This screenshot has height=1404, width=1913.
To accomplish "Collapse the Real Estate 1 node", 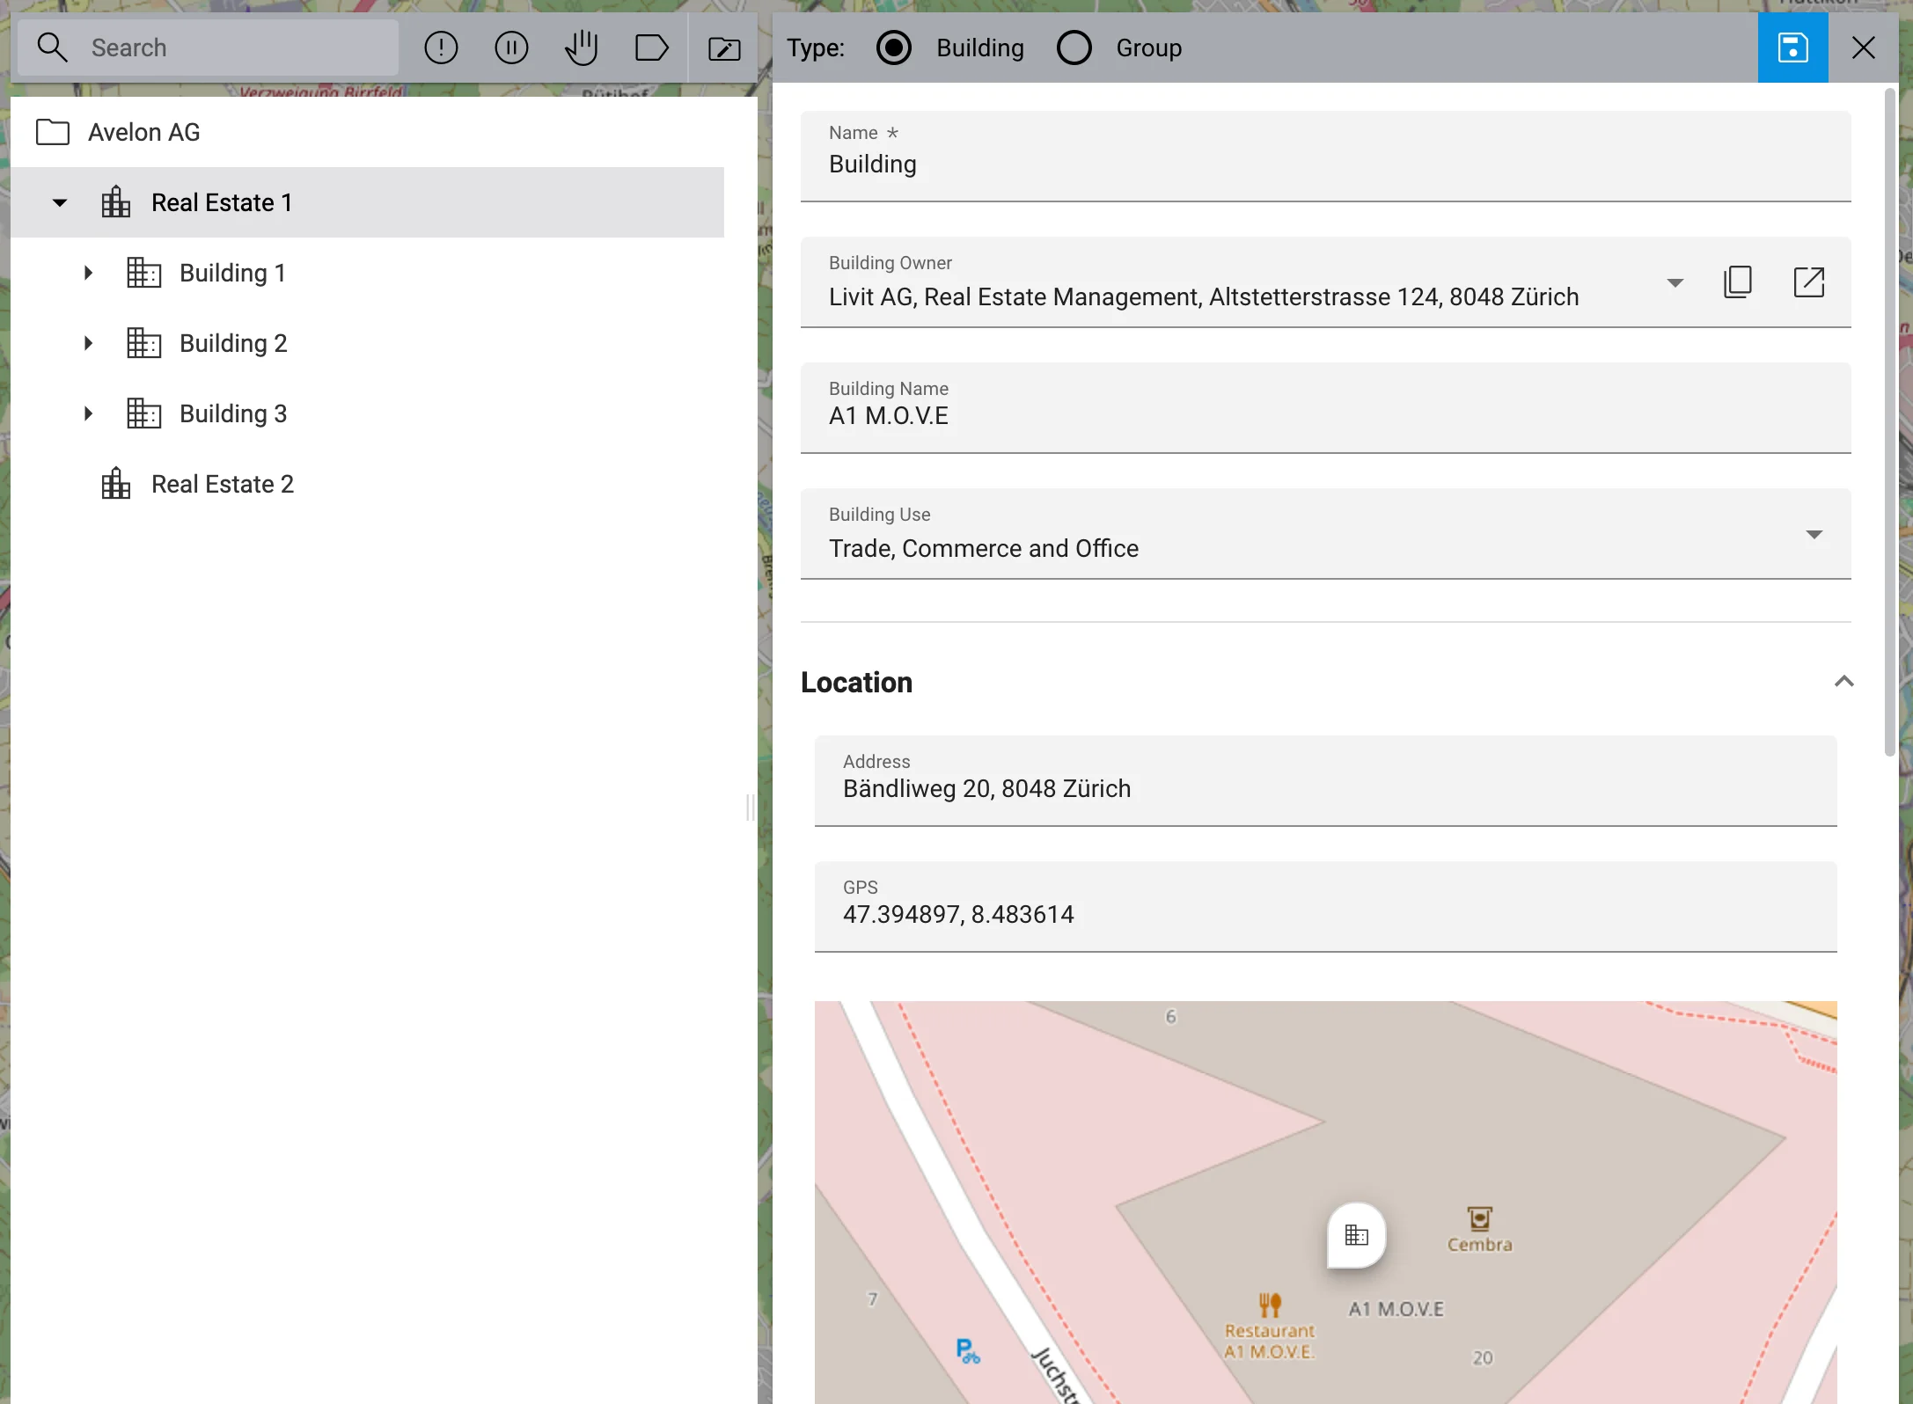I will pos(60,202).
